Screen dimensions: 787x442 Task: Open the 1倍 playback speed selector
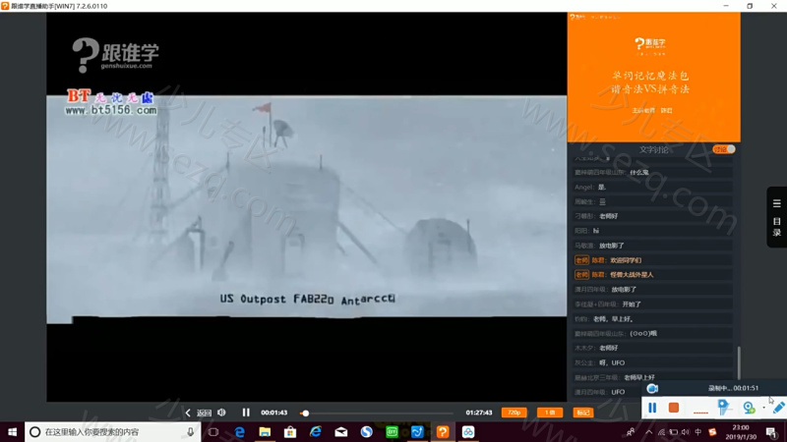click(x=550, y=413)
